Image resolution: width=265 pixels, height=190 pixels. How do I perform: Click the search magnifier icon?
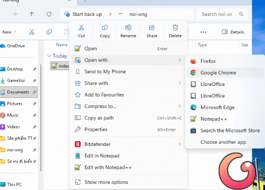coord(241,14)
